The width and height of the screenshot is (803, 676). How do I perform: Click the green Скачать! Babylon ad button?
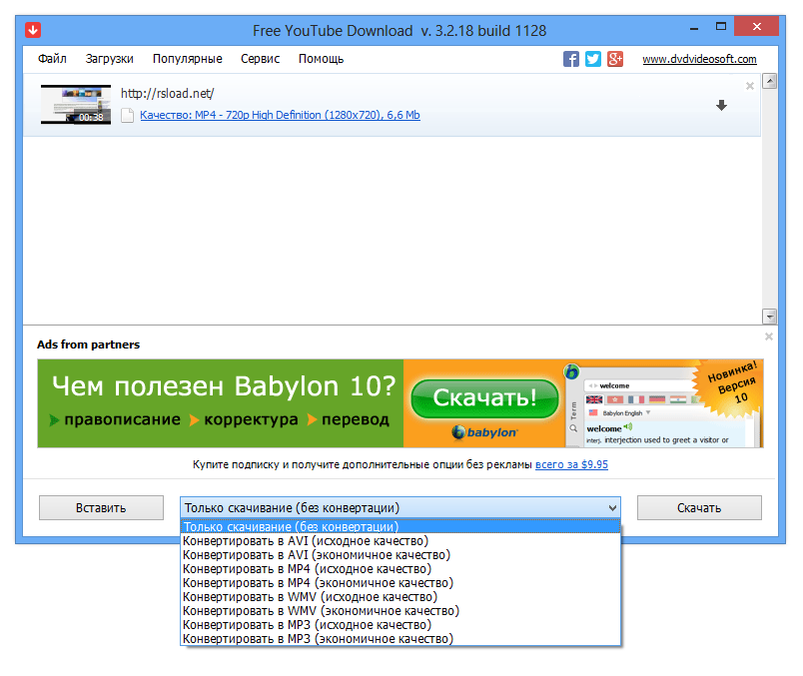tap(484, 398)
